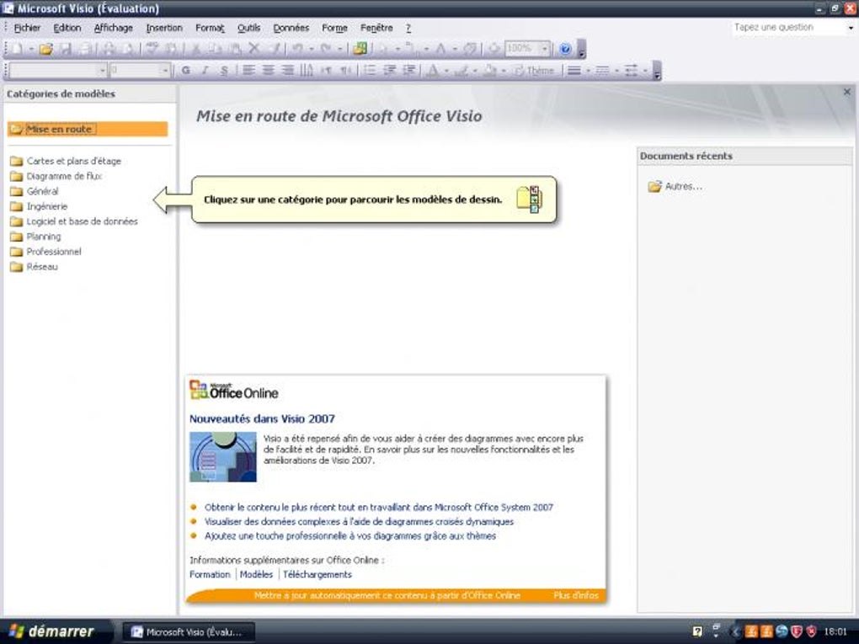Viewport: 859px width, 644px height.
Task: Click the New document icon in toolbar
Action: point(18,50)
